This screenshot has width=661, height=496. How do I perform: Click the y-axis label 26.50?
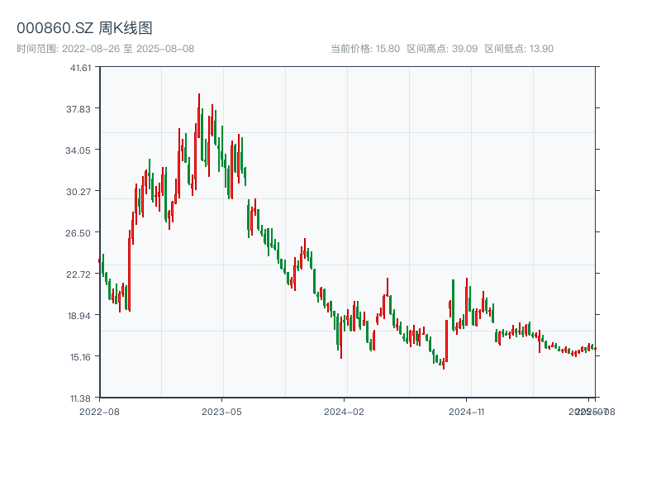78,233
